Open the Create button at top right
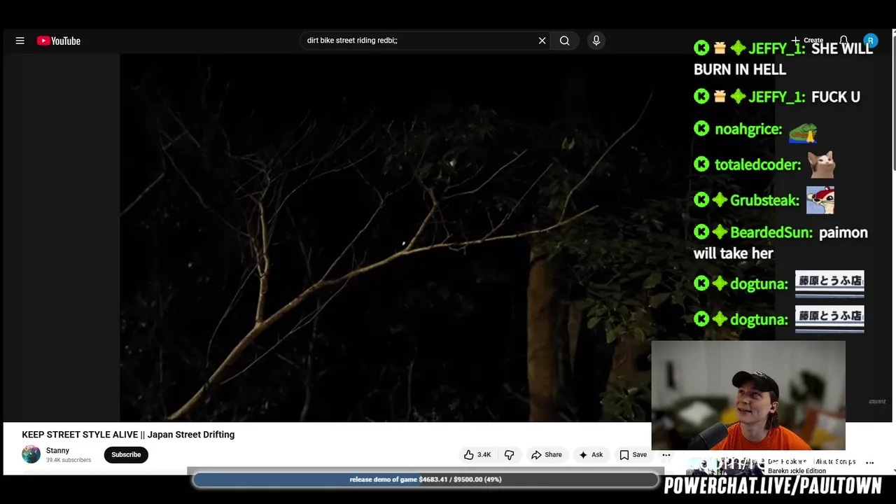The width and height of the screenshot is (896, 504). point(807,40)
